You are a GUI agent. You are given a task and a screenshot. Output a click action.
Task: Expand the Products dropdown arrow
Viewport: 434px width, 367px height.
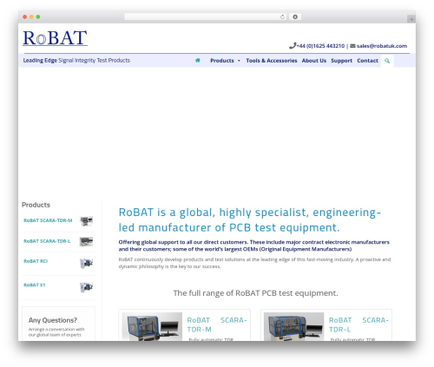coord(239,61)
